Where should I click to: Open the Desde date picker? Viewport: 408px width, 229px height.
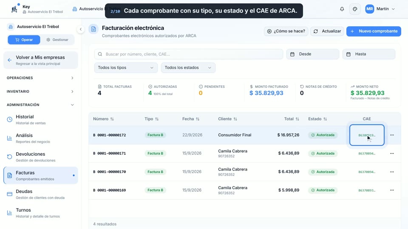(x=313, y=54)
